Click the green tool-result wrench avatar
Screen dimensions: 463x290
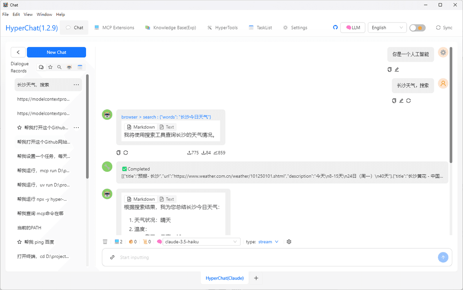pos(107,166)
